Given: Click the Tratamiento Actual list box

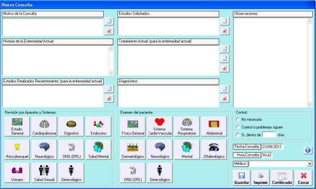Looking at the screenshot, I should pos(169,60).
